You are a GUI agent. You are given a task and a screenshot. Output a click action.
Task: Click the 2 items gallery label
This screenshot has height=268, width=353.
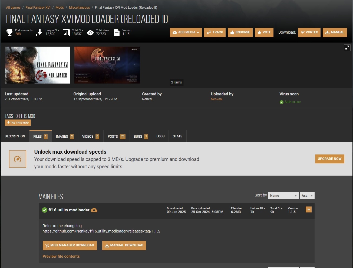(176, 82)
